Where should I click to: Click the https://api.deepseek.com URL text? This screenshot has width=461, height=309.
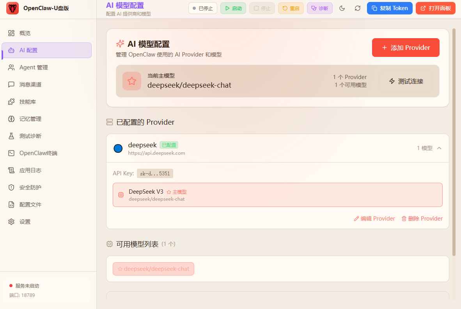point(156,153)
